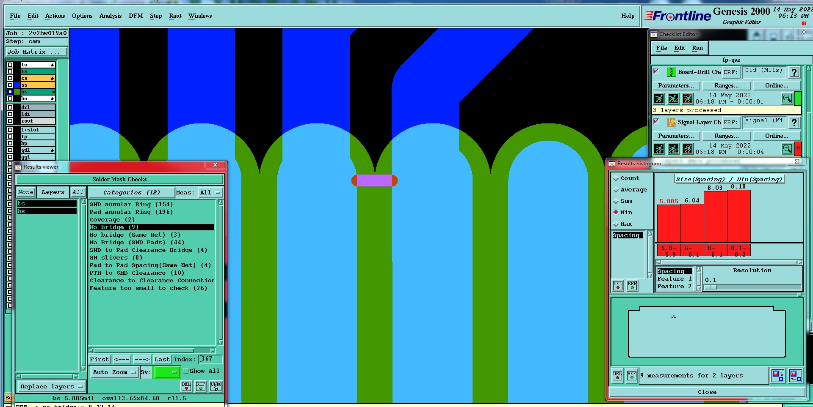Click second runner icon in Board-Drill row

pos(673,99)
